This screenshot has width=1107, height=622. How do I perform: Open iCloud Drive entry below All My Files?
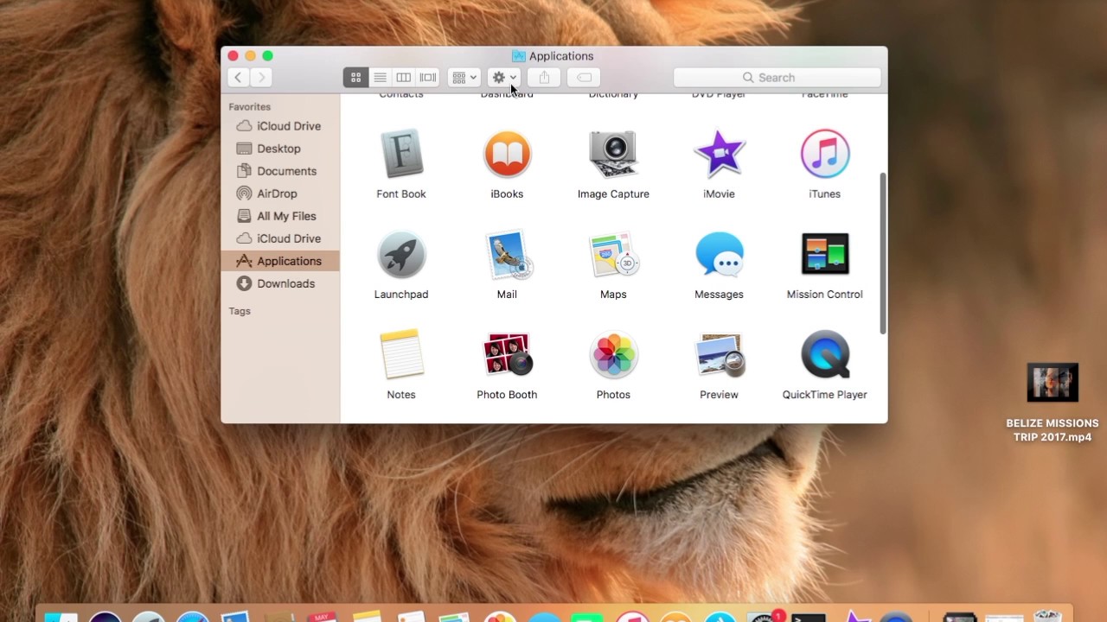pos(280,238)
